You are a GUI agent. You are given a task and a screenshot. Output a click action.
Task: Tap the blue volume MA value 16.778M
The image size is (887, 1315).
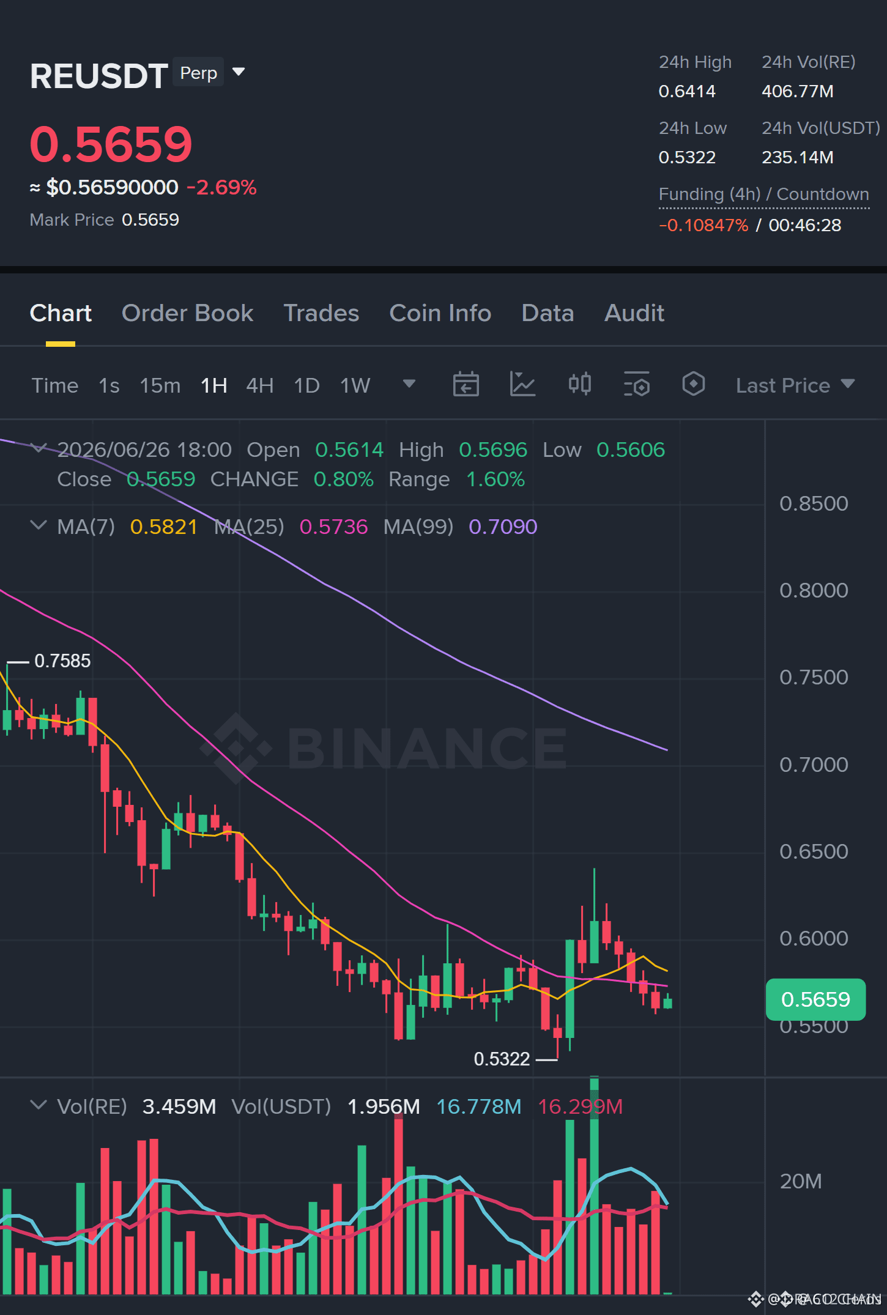[479, 1106]
